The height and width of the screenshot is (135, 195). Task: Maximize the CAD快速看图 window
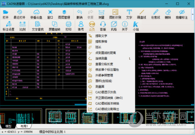point(178,4)
